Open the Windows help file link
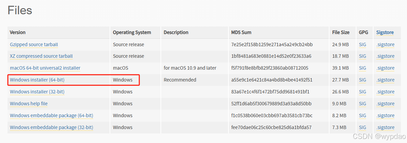 [29, 104]
